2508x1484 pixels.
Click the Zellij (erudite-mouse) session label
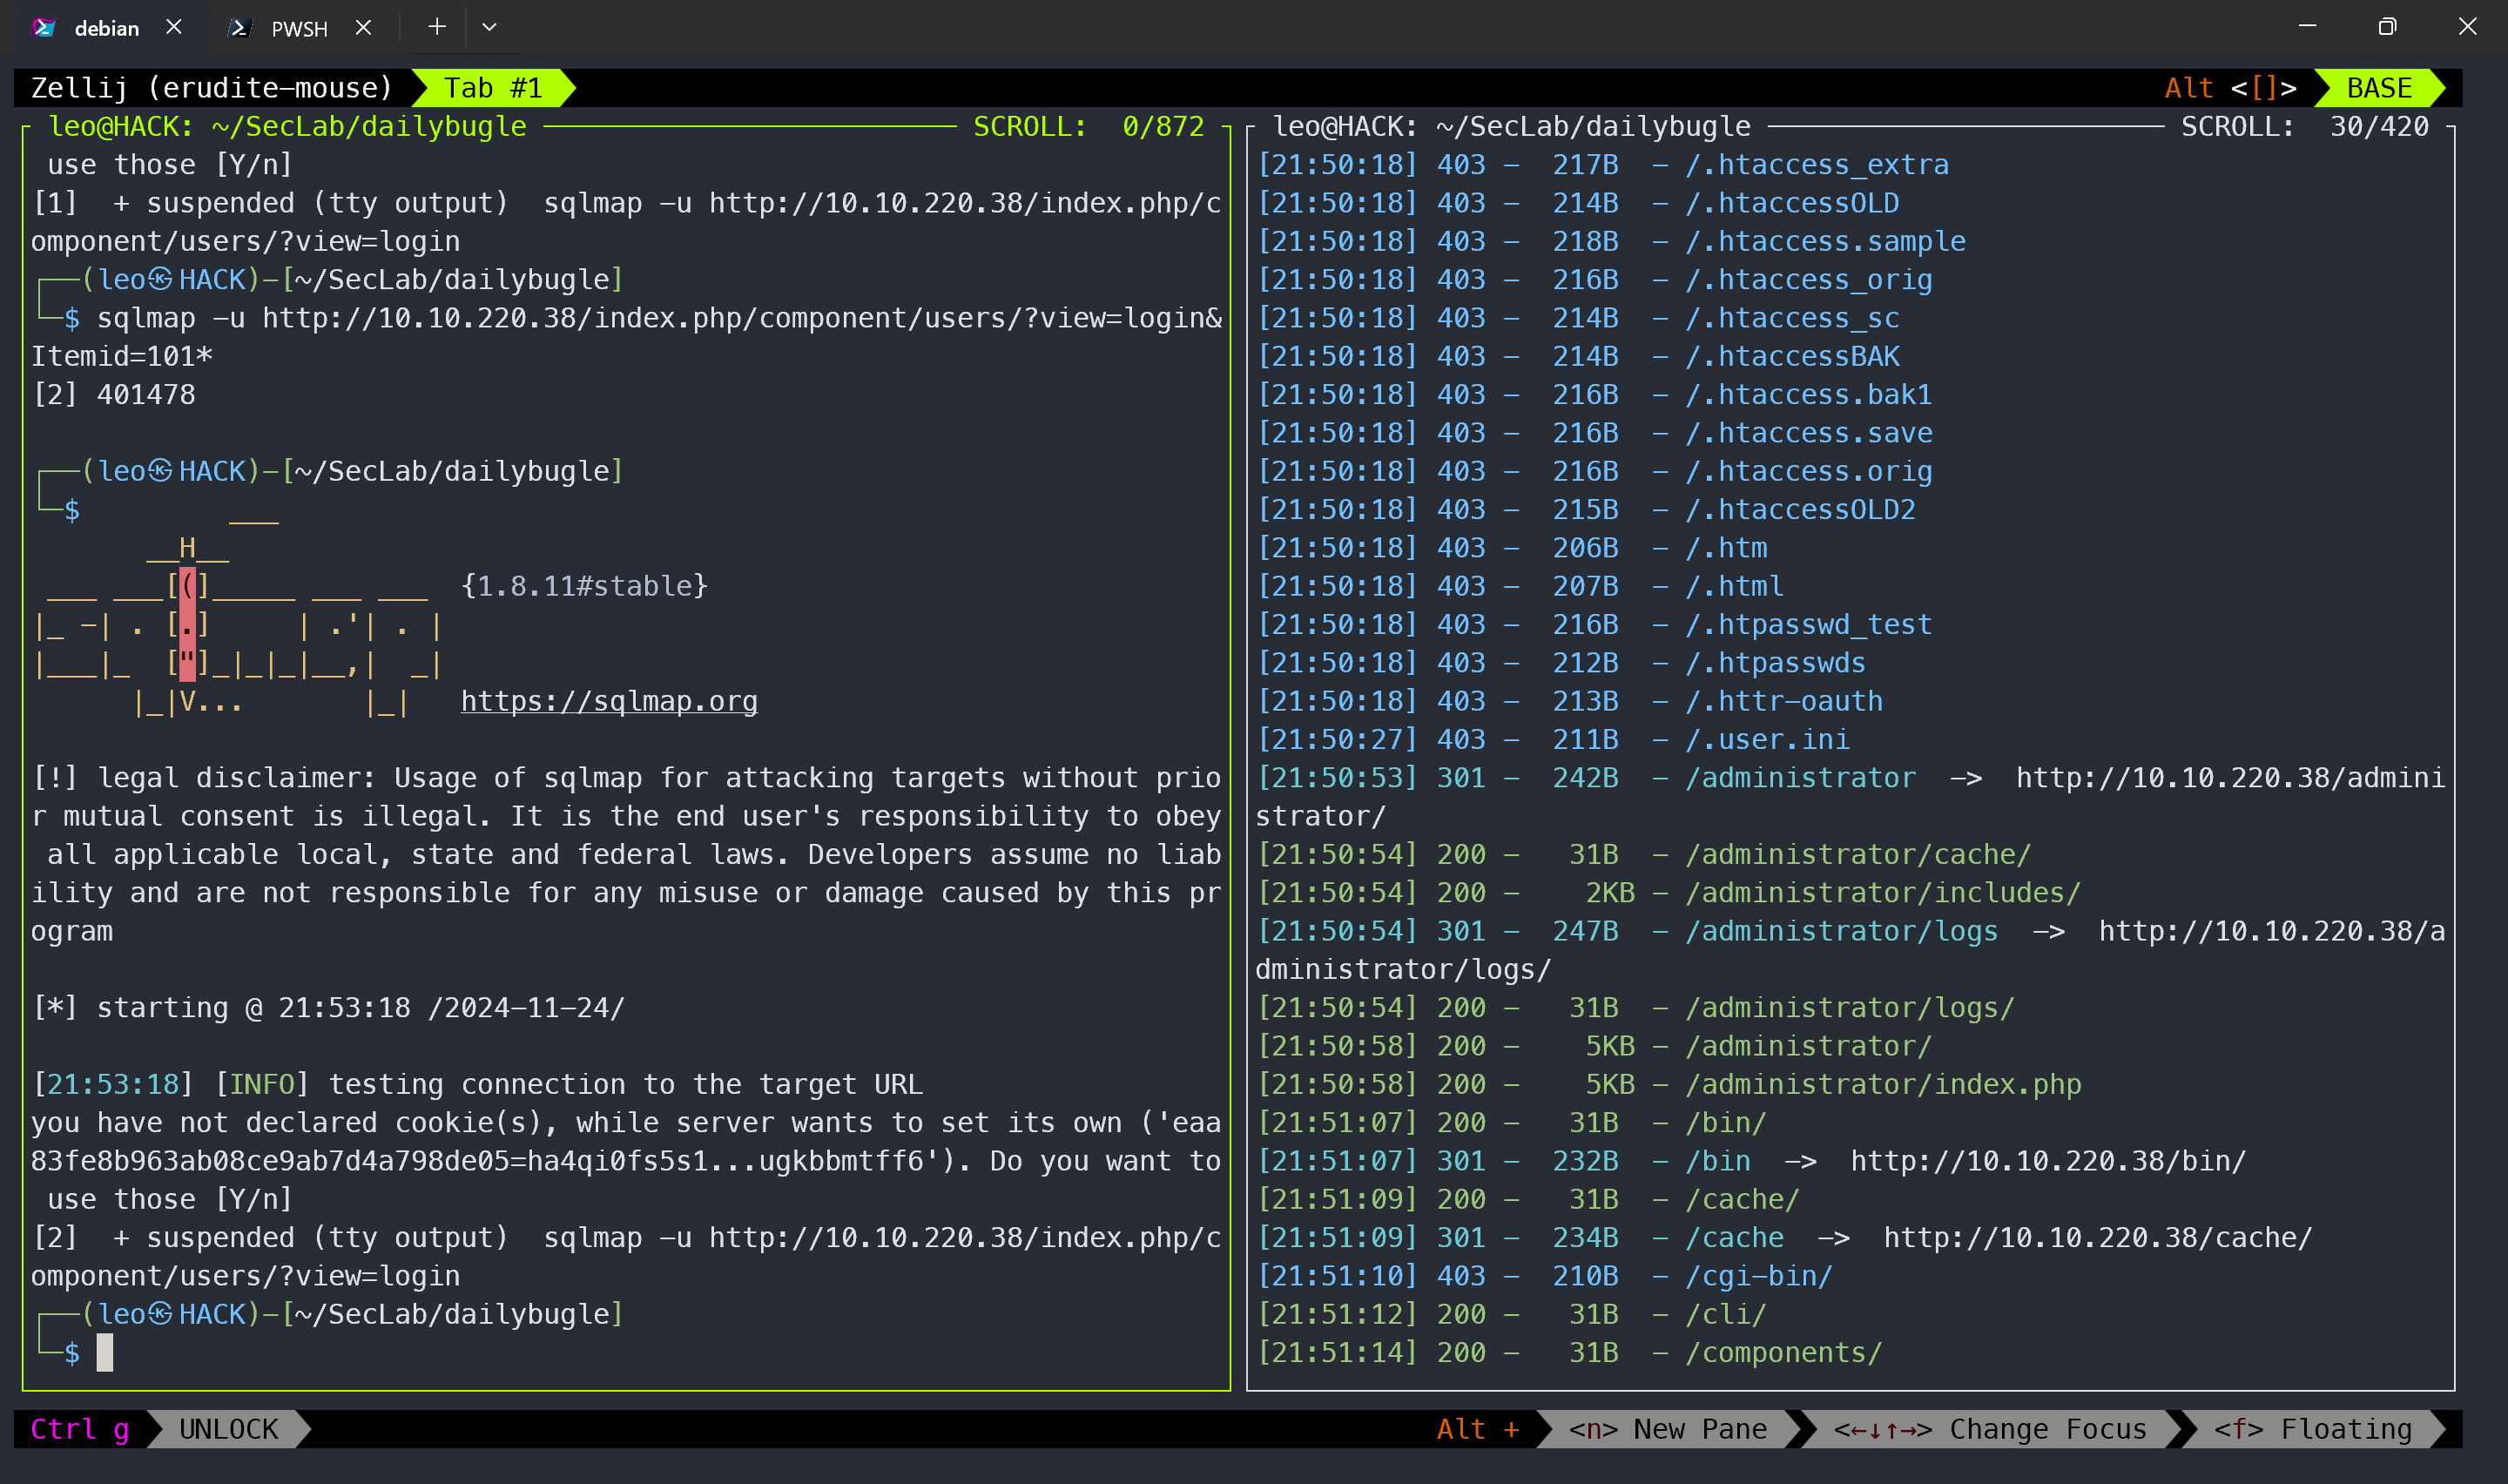tap(212, 88)
